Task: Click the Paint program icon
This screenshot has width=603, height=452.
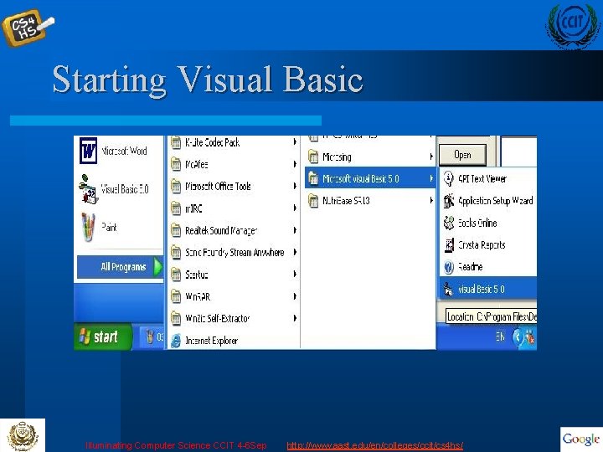Action: (x=88, y=227)
